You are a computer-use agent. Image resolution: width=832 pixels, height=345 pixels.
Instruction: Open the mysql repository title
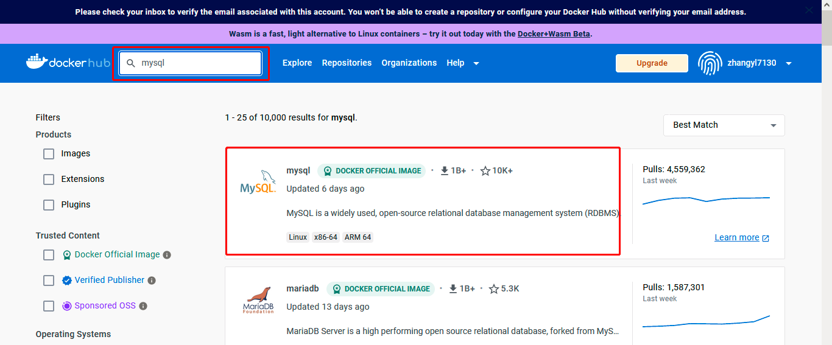click(x=298, y=171)
